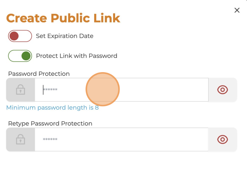Click the Set Expiration Date label text
Viewport: 247px width, 194px height.
pyautogui.click(x=65, y=36)
